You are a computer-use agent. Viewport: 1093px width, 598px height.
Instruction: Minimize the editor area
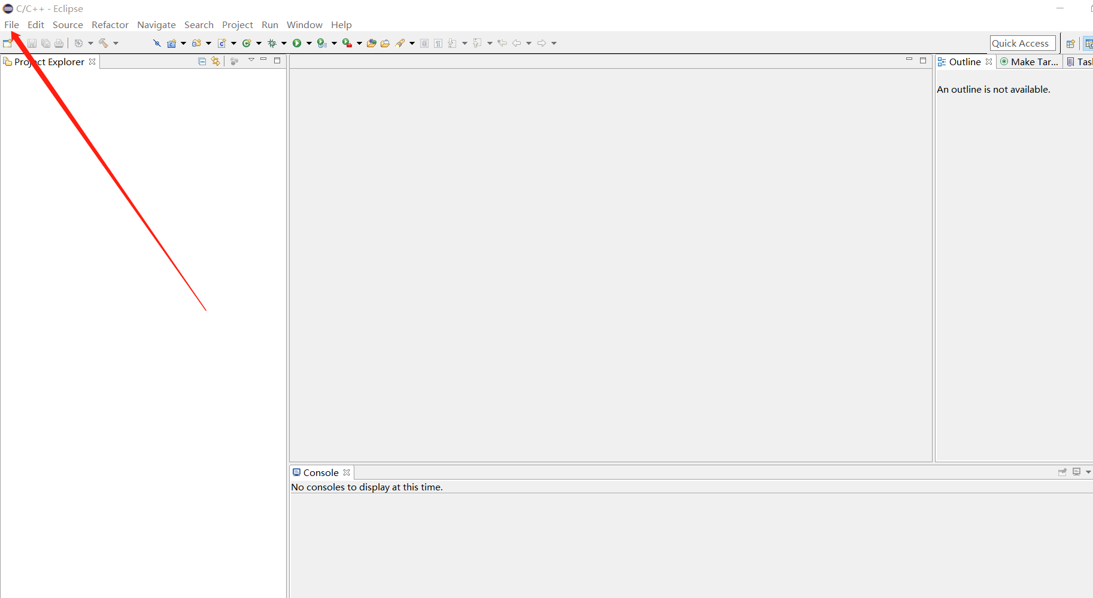909,60
